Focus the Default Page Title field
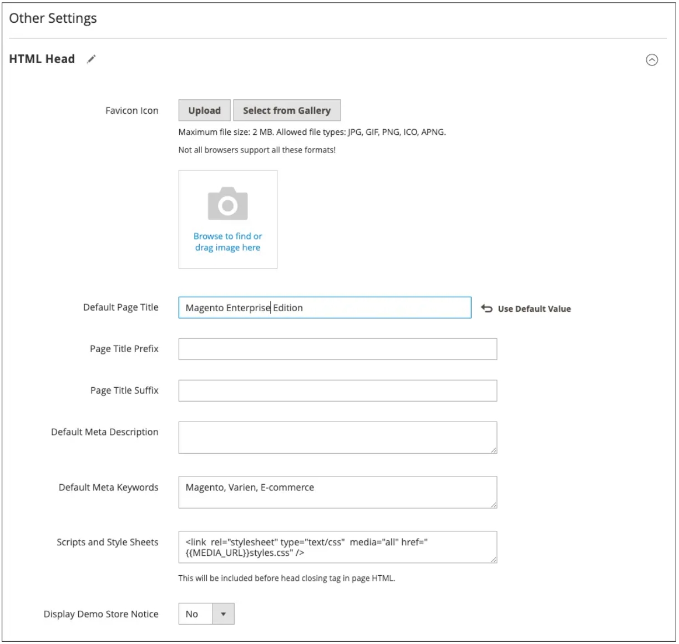This screenshot has height=644, width=679. (x=325, y=307)
